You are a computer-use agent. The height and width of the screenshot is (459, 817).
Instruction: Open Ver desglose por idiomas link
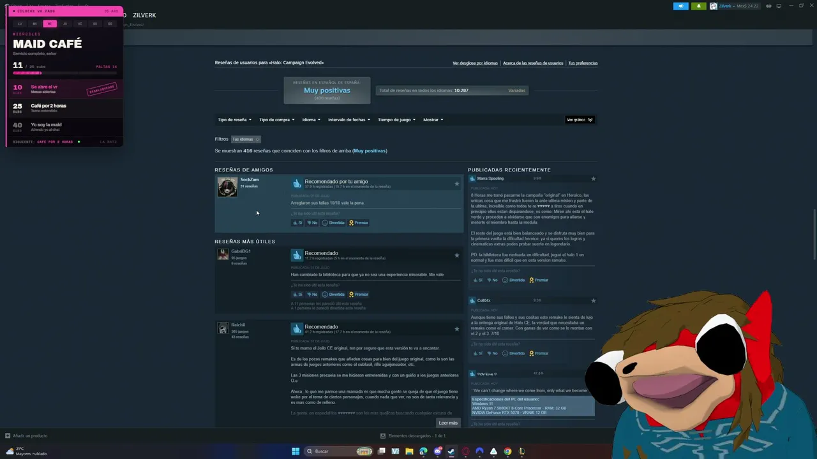tap(475, 63)
